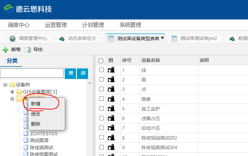Image resolution: width=248 pixels, height=156 pixels.
Task: Click the GIS设备图层 folder icon
Action: pos(19,92)
